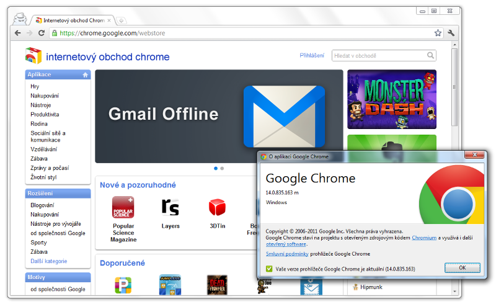Open the Chrome wrench menu

point(451,33)
